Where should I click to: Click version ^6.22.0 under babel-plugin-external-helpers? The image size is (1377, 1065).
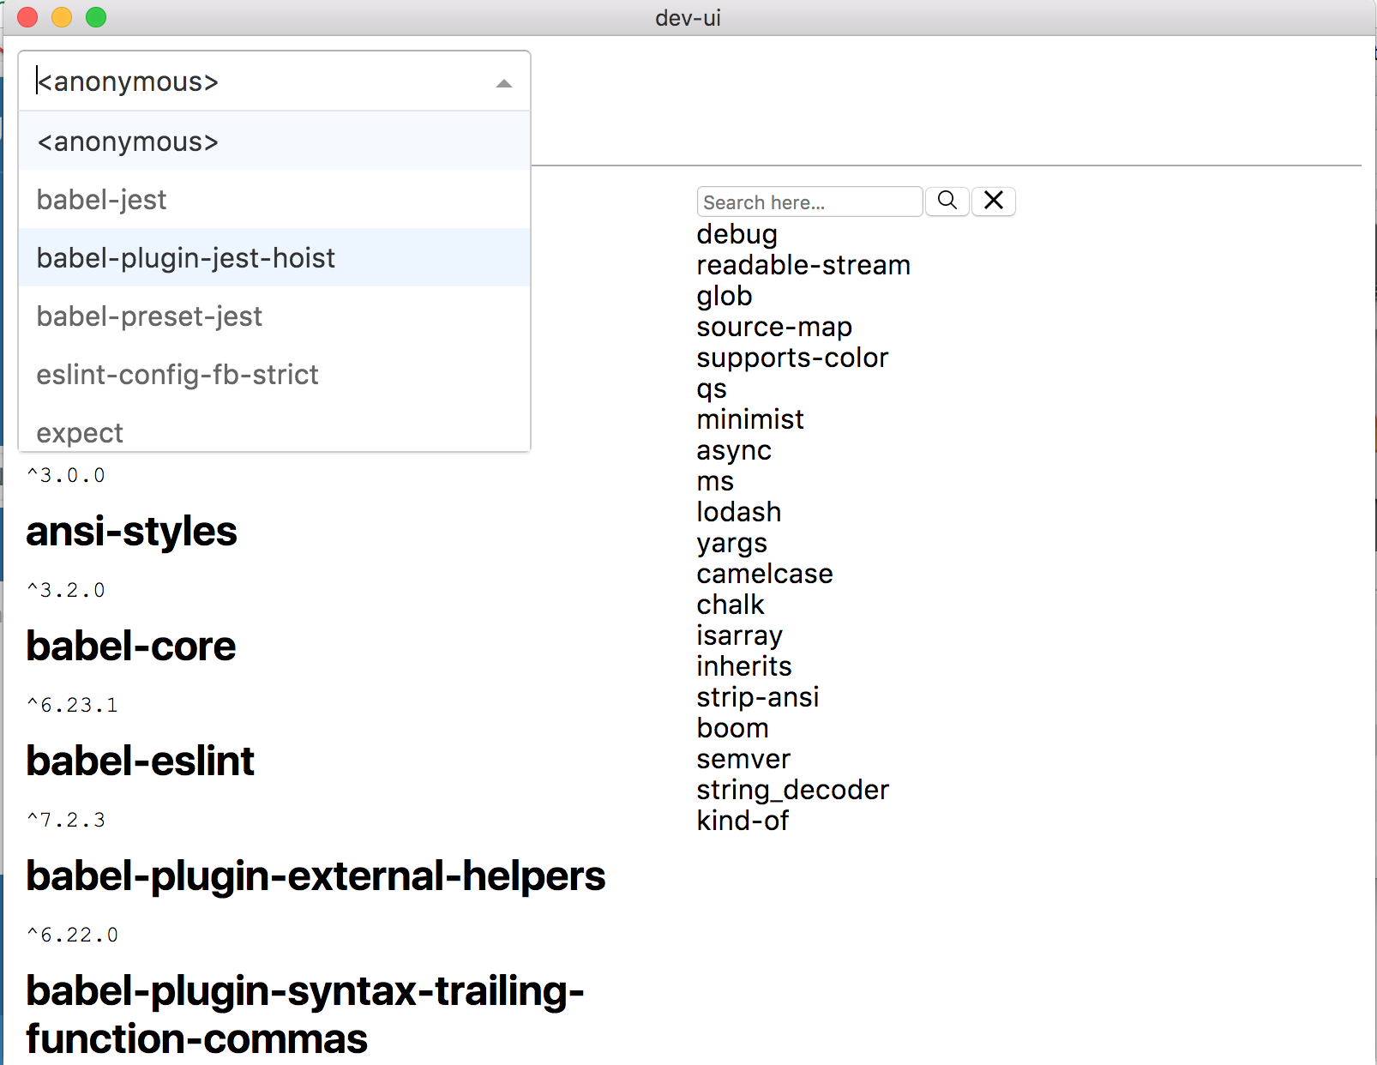72,935
